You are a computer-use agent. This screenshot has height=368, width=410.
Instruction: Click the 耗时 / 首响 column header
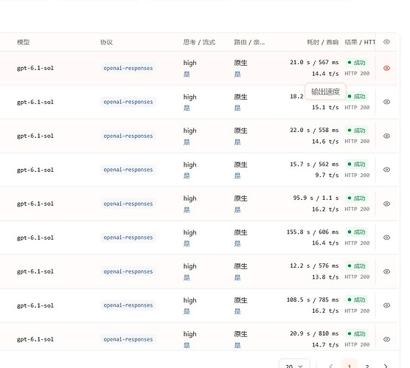point(322,42)
